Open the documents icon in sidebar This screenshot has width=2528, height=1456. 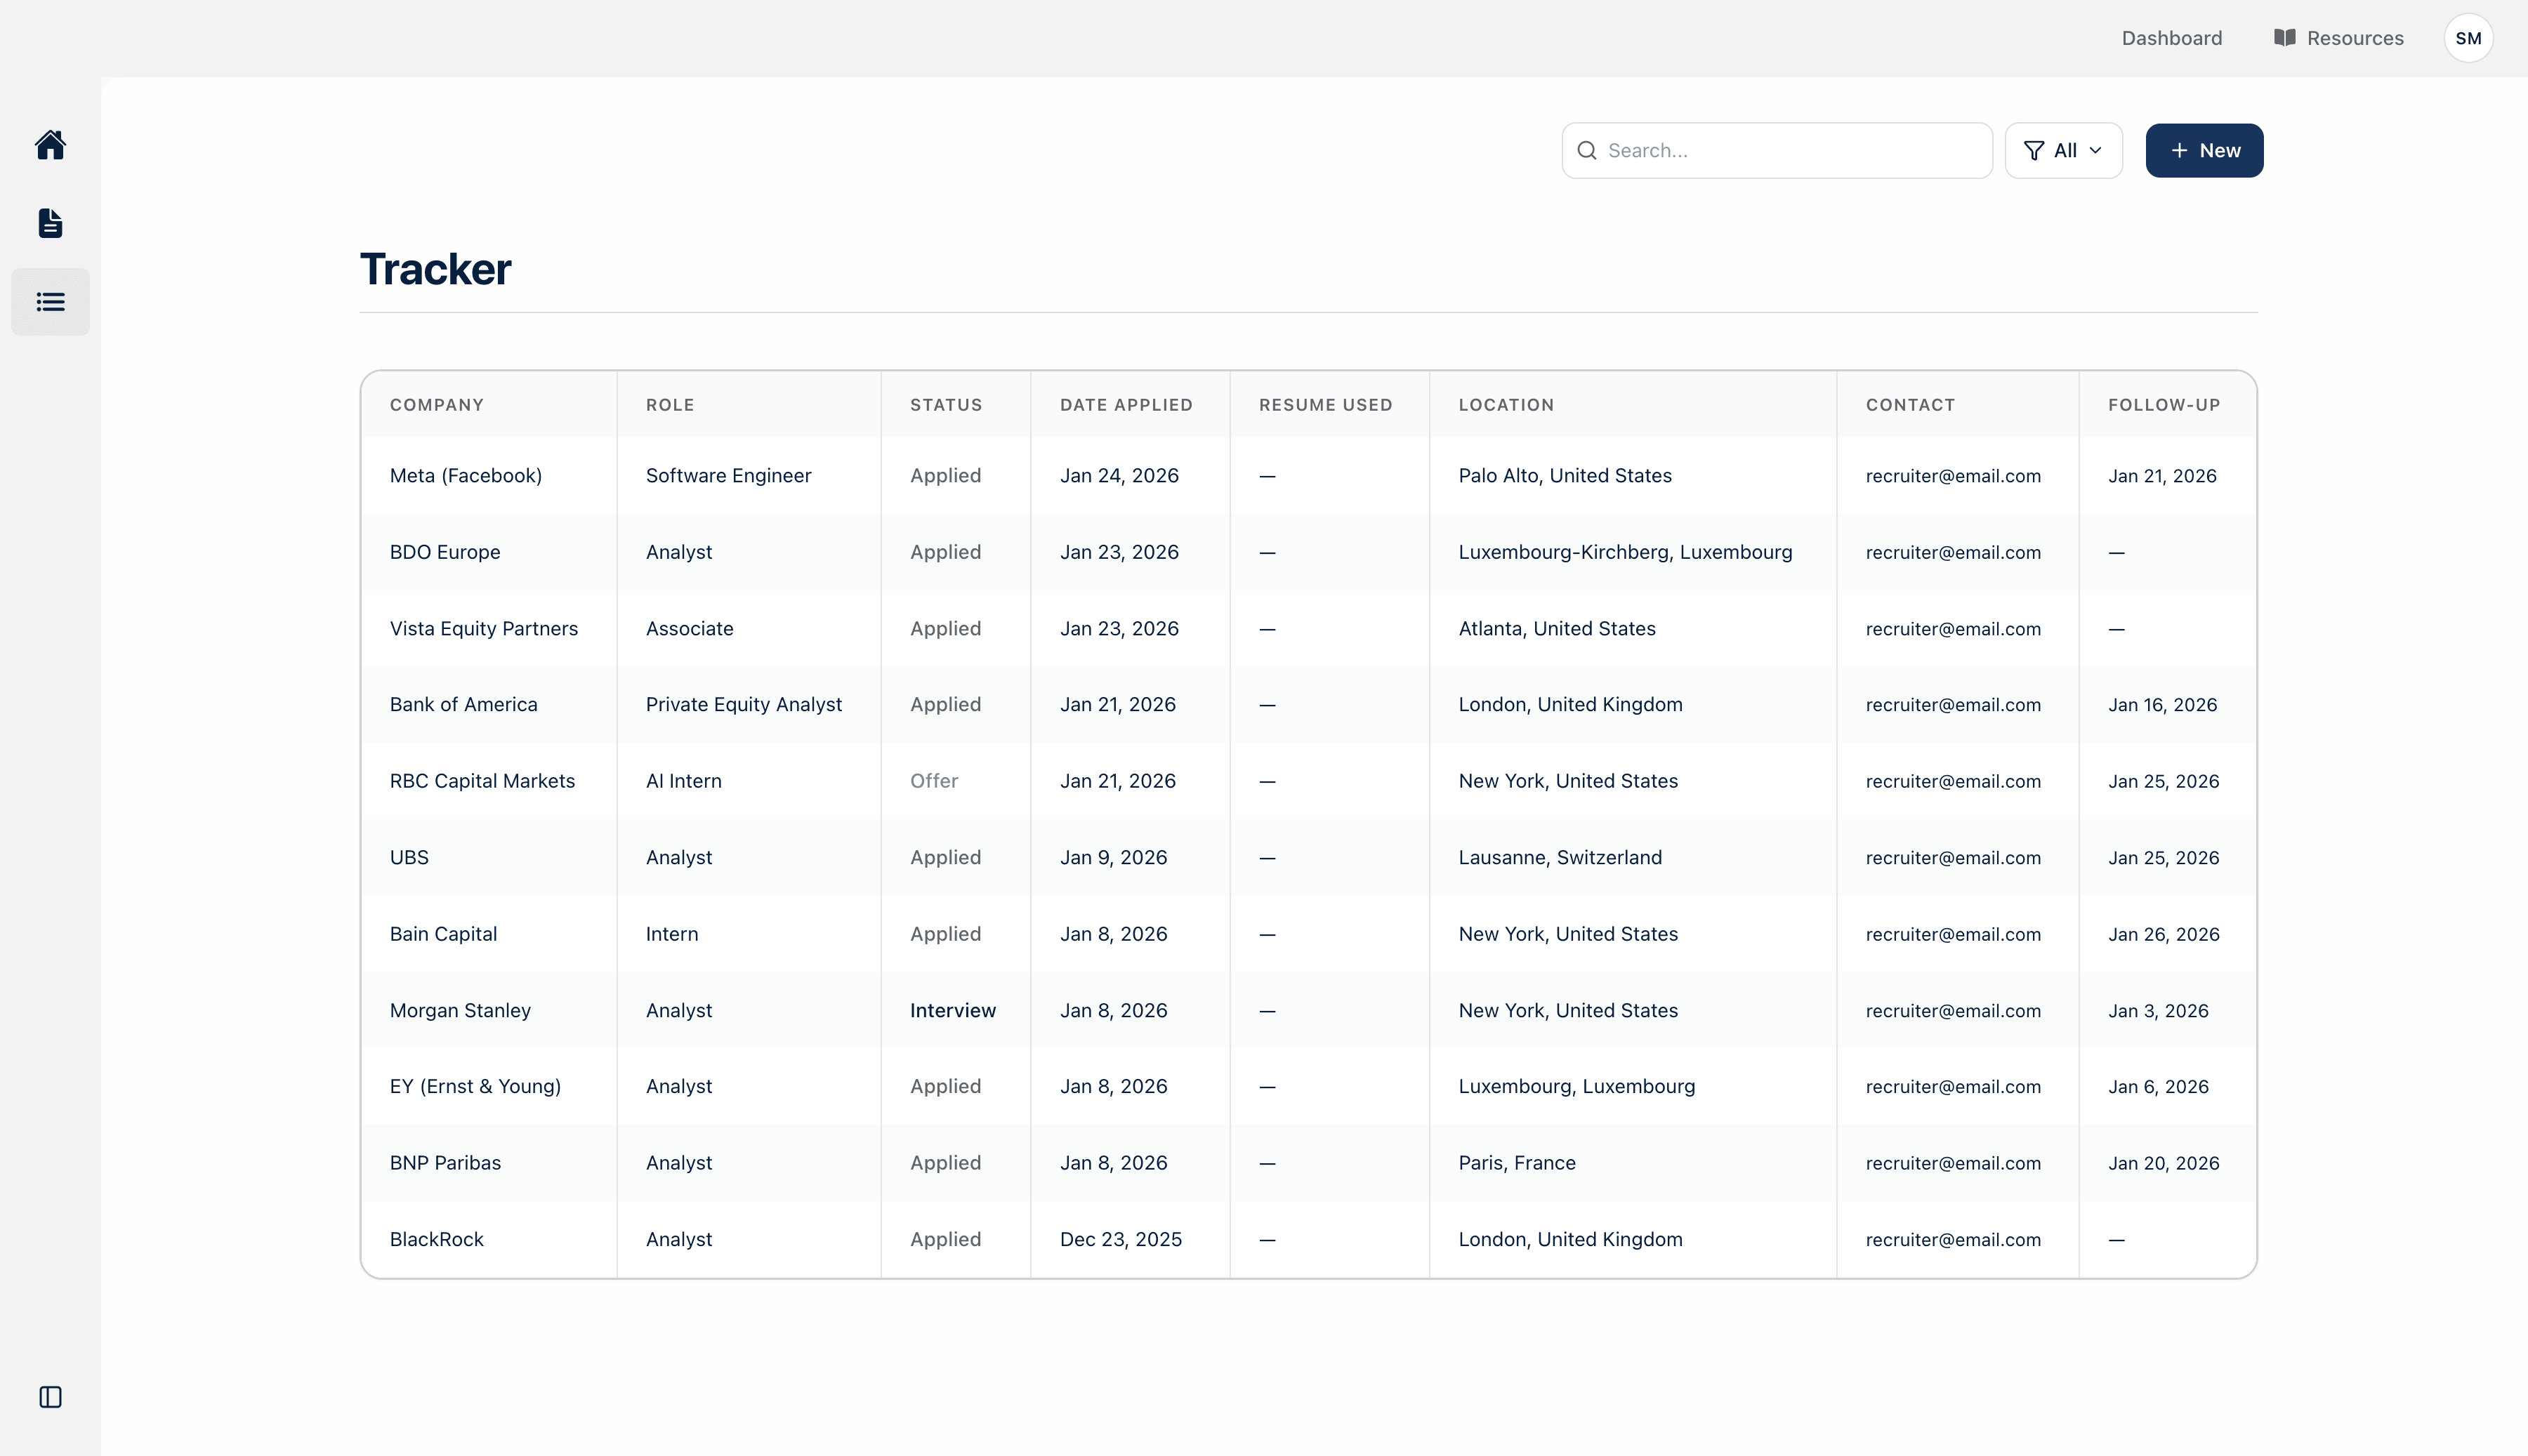click(x=50, y=223)
